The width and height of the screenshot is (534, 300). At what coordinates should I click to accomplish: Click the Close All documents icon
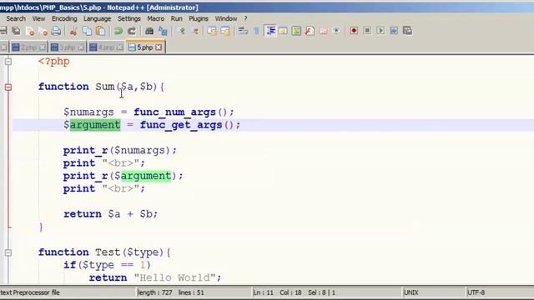pos(43,31)
